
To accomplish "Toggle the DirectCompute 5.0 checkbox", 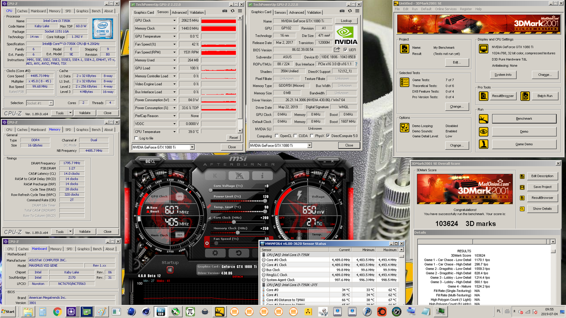I will click(328, 136).
